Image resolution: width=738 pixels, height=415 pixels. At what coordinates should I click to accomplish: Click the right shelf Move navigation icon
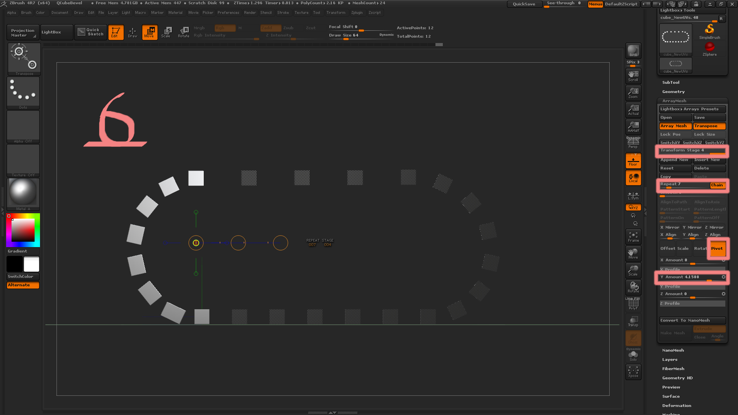633,254
